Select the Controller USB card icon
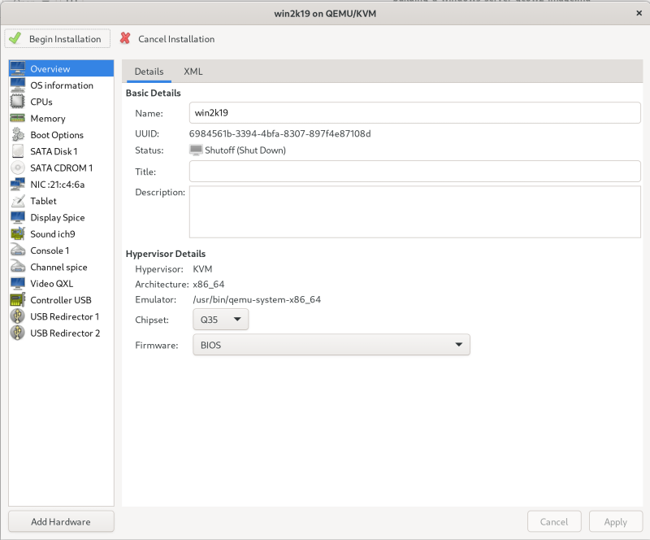 [18, 300]
